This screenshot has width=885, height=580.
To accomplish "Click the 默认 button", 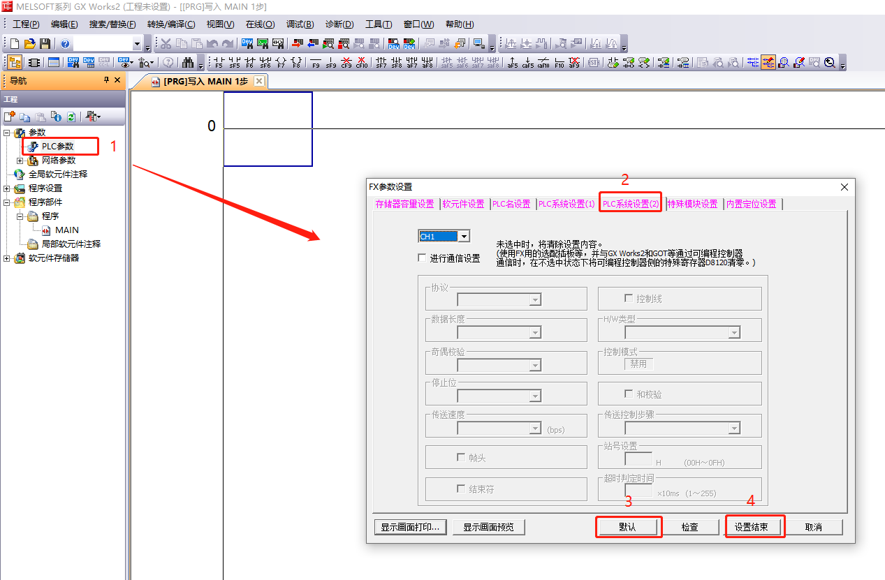I will [x=627, y=527].
